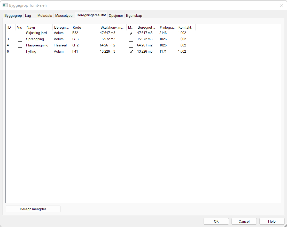This screenshot has height=227, width=287.
Task: Open the Lag tab
Action: tap(28, 16)
